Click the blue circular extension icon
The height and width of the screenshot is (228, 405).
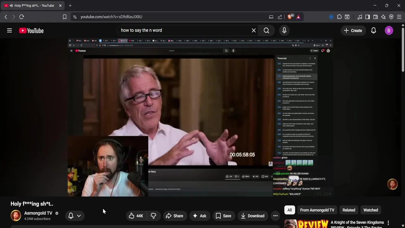331,17
